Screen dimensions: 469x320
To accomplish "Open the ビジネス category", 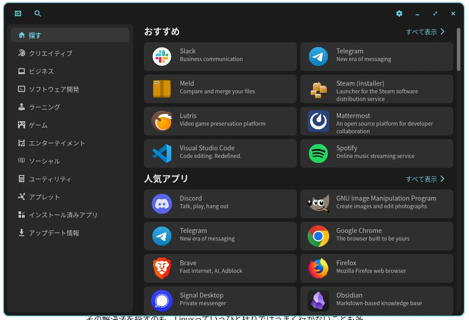I will [x=70, y=71].
